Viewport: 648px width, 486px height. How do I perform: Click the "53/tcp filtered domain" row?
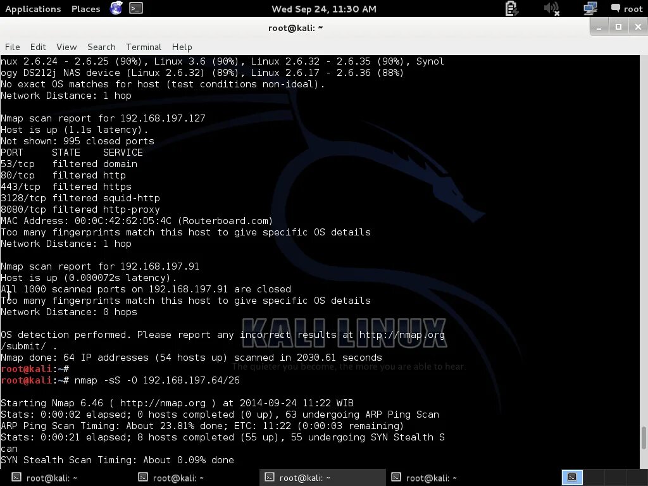pos(69,164)
